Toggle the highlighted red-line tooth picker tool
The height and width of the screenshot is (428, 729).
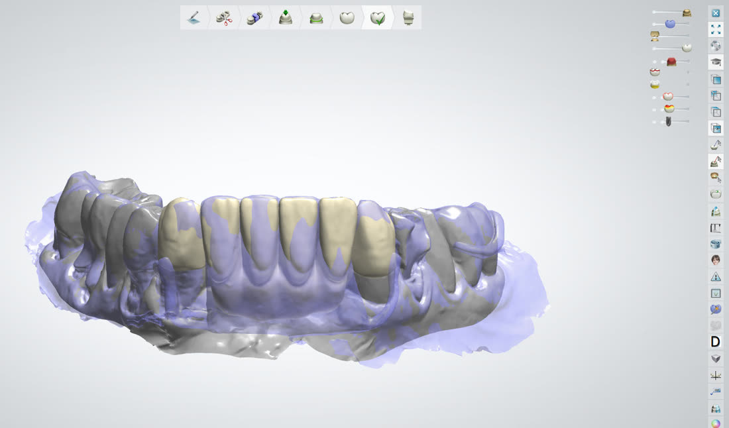click(716, 161)
